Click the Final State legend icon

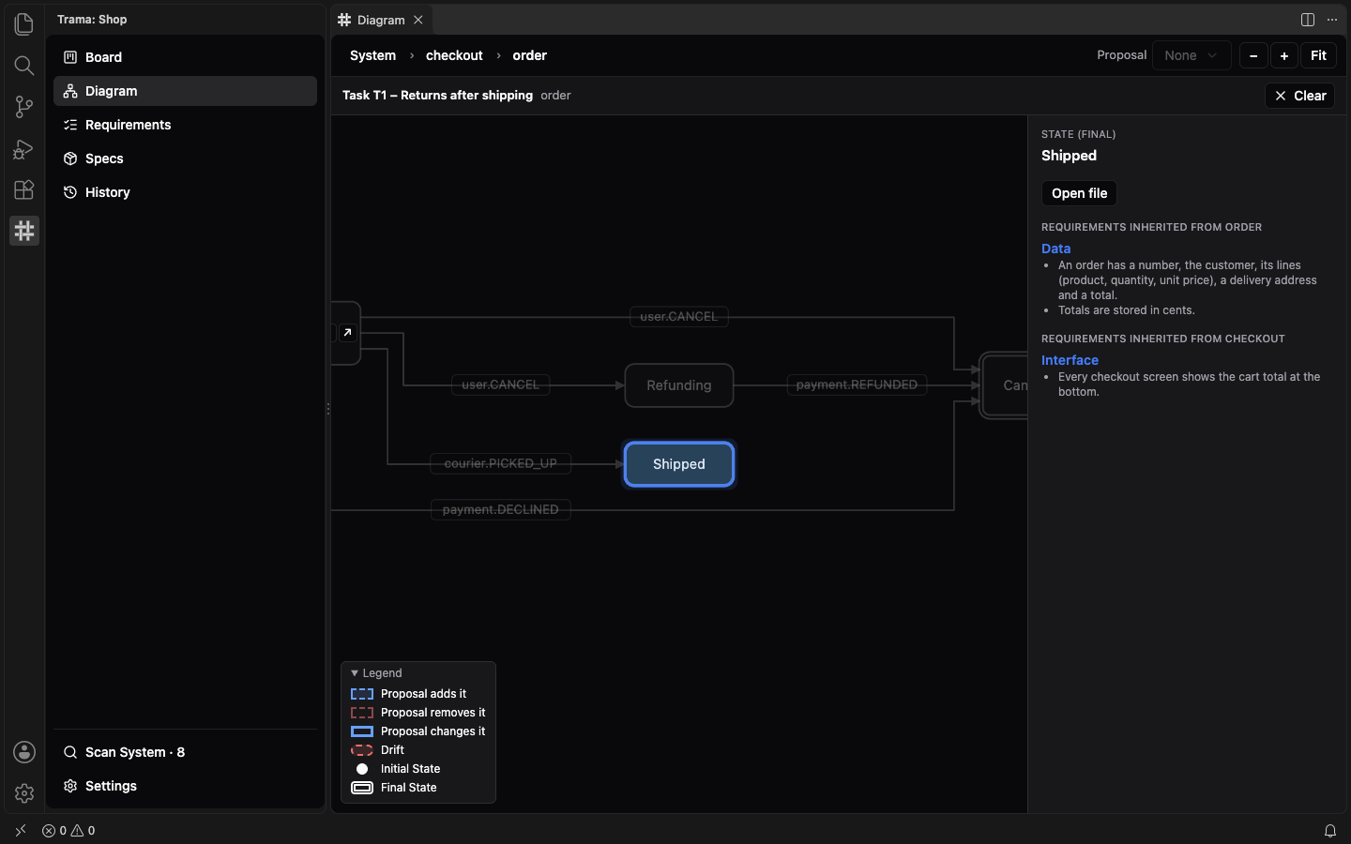(x=362, y=788)
